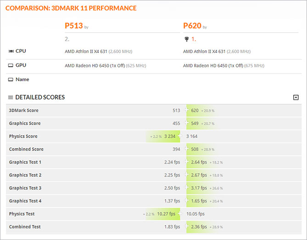Click the 2.36 fps Combined Test value

tap(199, 227)
